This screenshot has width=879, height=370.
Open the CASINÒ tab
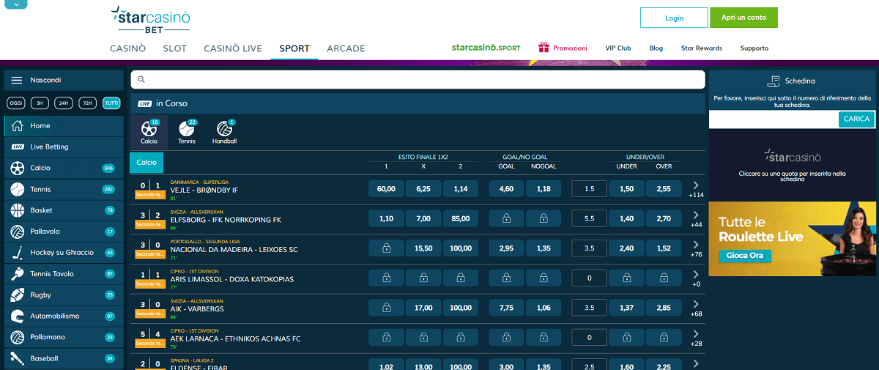pyautogui.click(x=127, y=48)
